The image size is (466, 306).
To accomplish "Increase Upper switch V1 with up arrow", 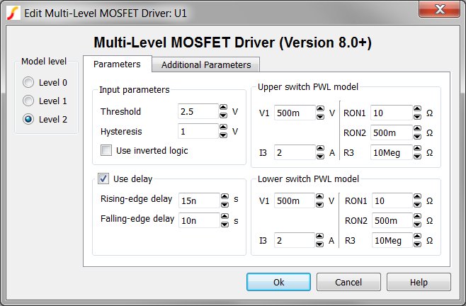I will [x=319, y=108].
